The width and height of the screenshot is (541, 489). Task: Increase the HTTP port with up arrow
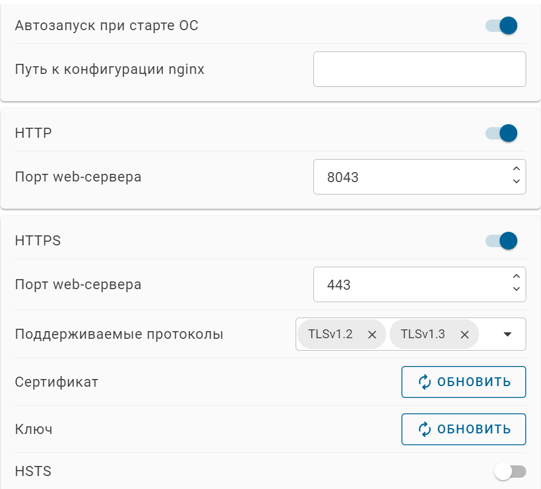(516, 170)
